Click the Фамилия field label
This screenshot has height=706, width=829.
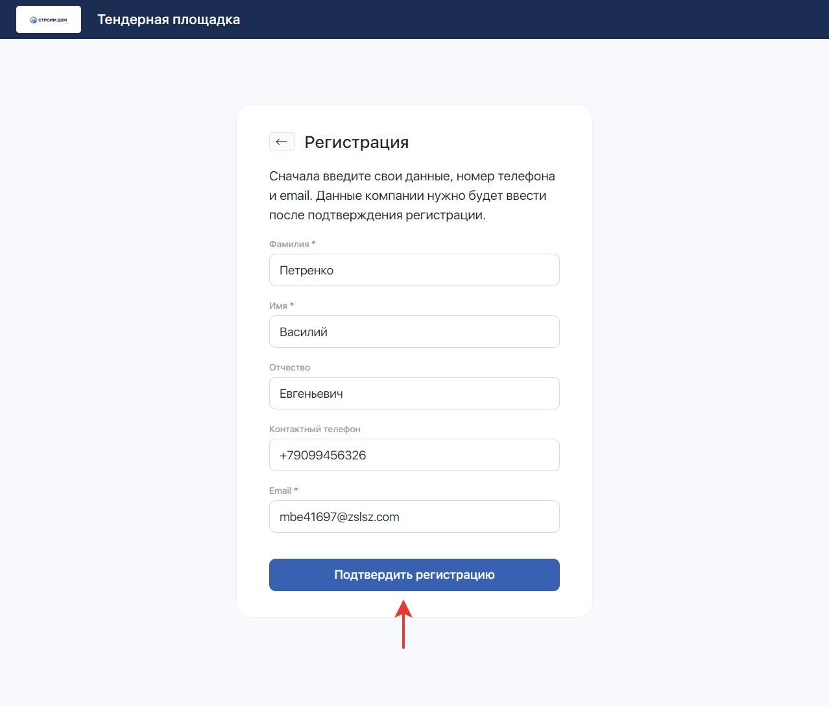pos(289,244)
